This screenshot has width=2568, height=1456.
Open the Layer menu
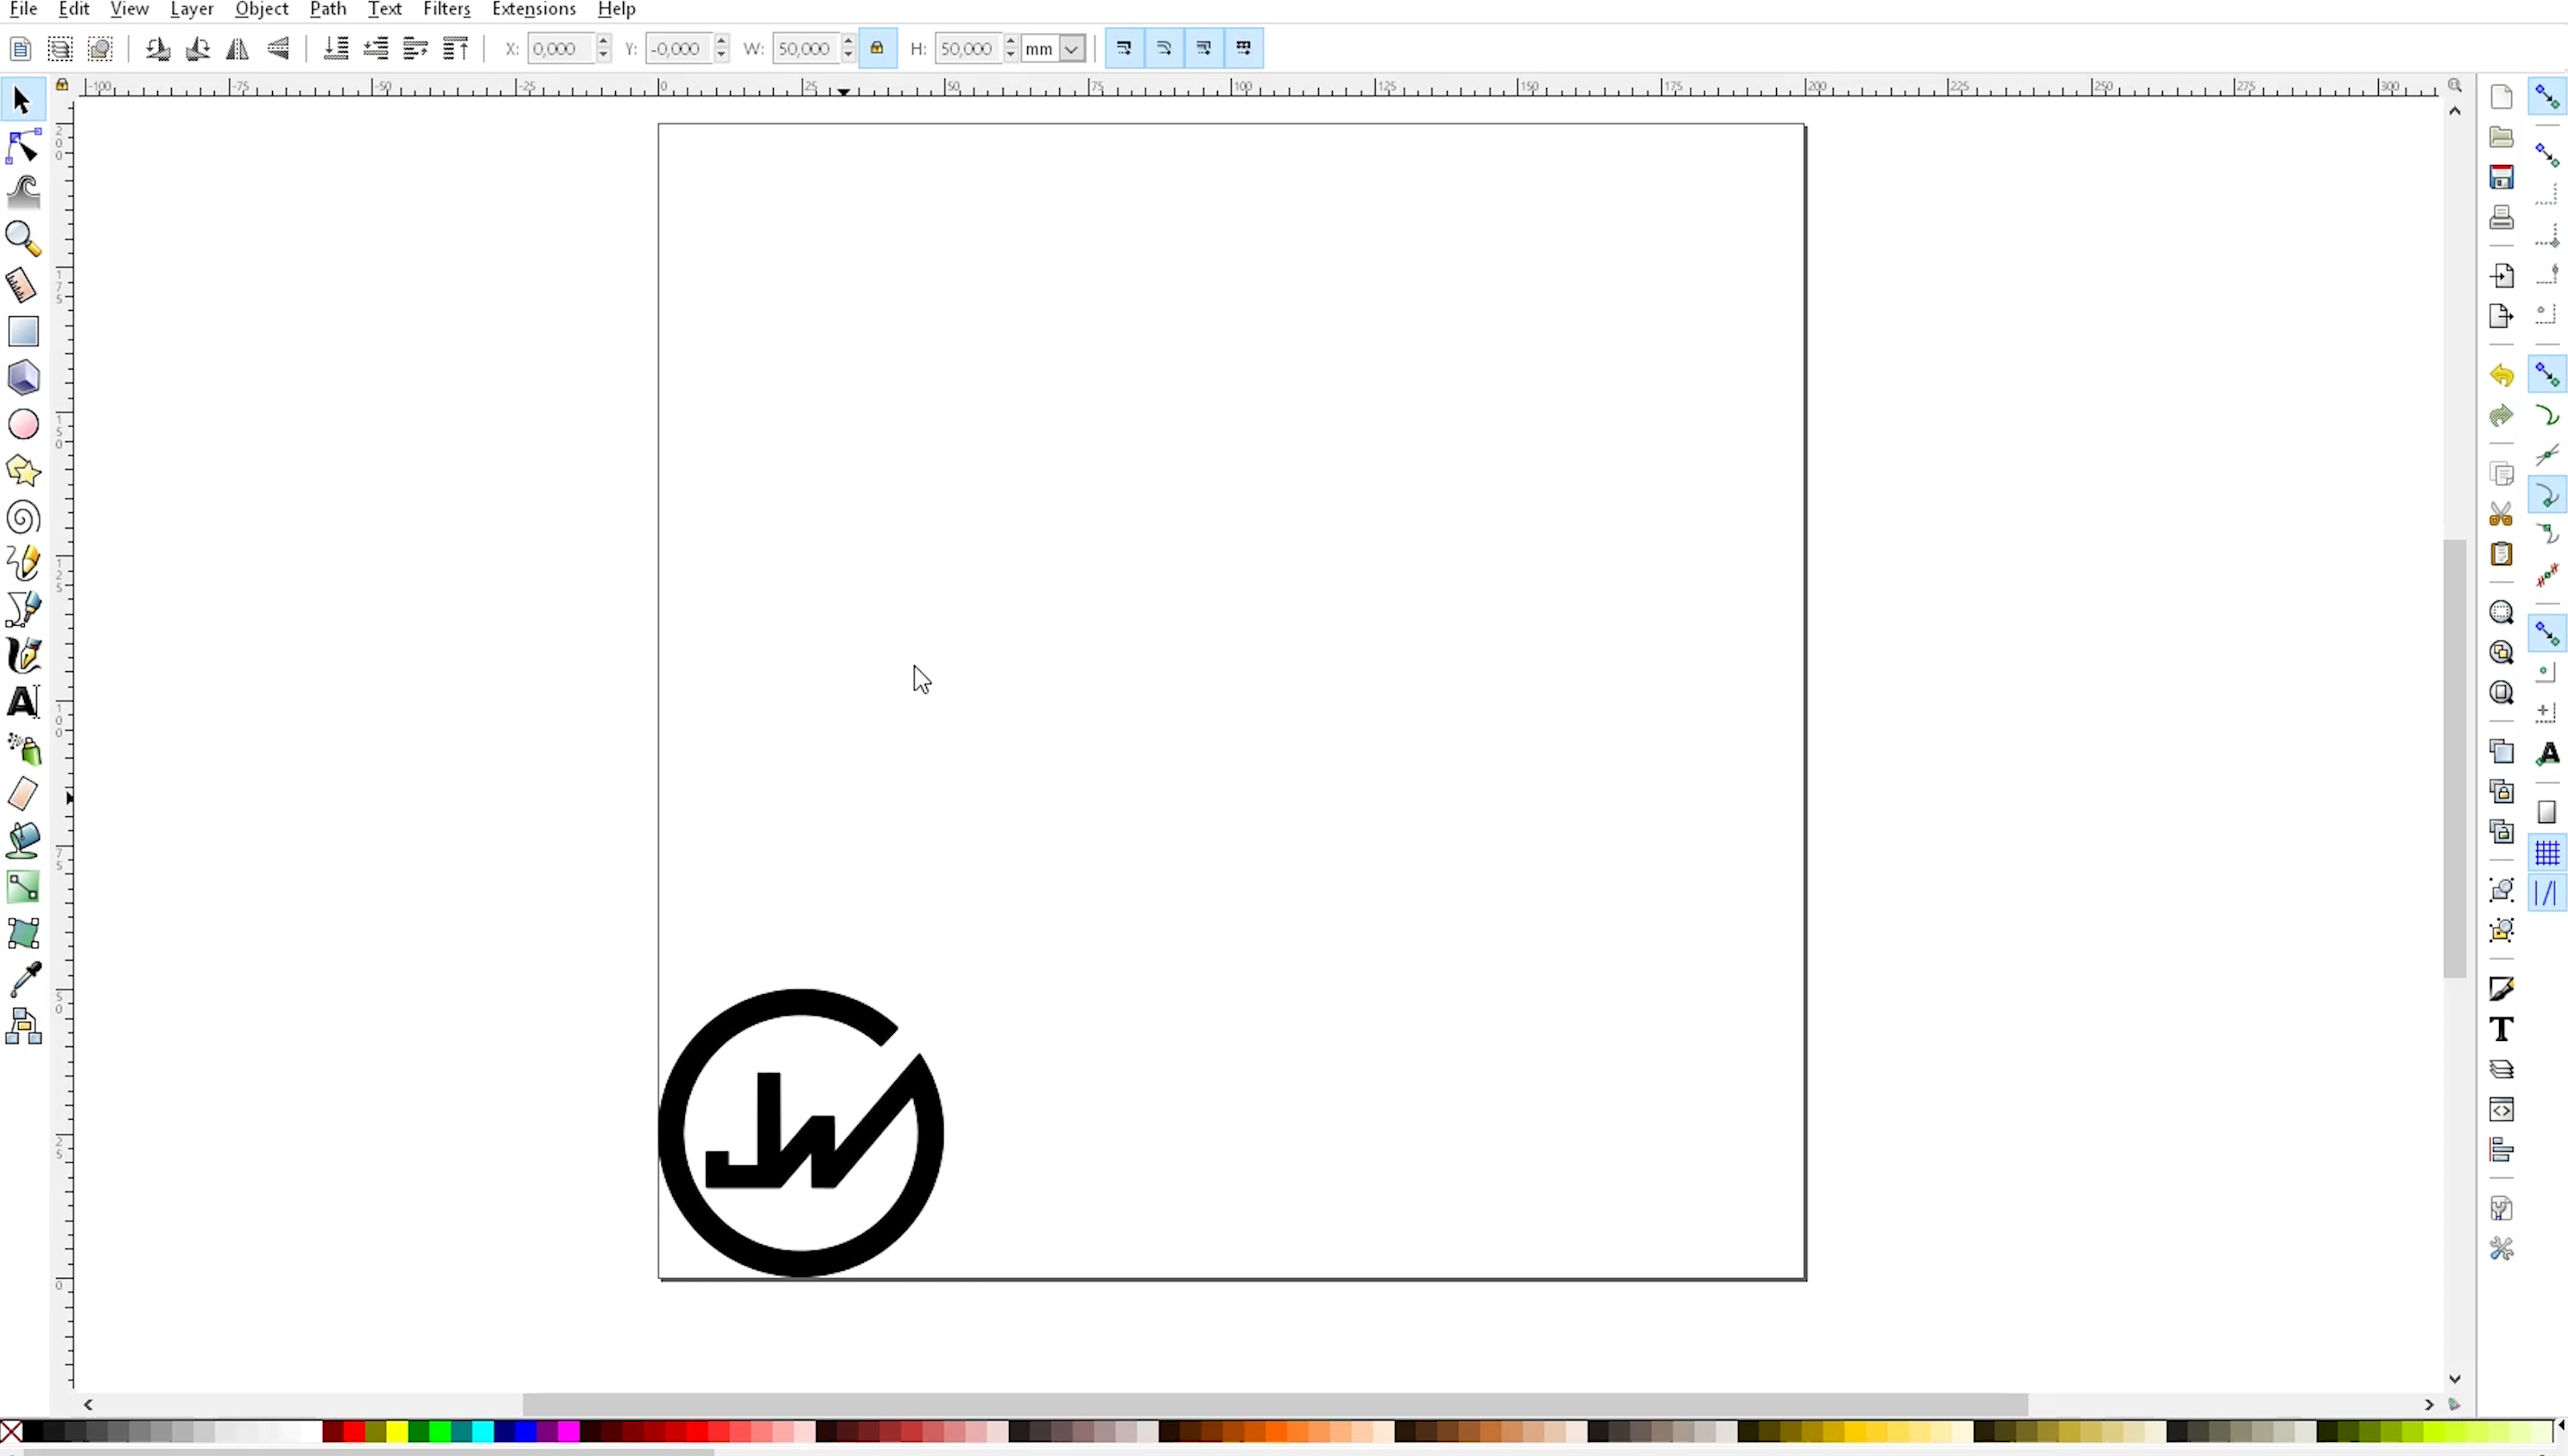pos(191,9)
